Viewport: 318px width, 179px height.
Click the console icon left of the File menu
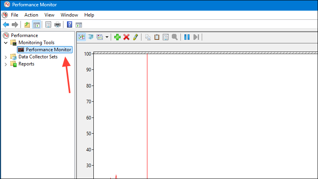(x=5, y=15)
